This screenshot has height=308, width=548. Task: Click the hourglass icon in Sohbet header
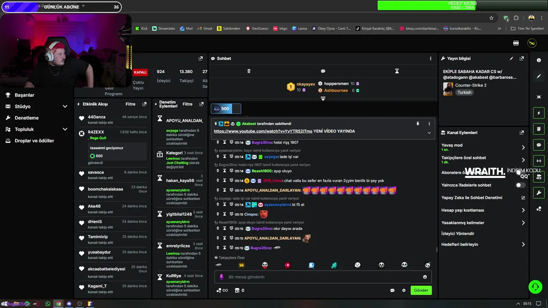[x=397, y=71]
